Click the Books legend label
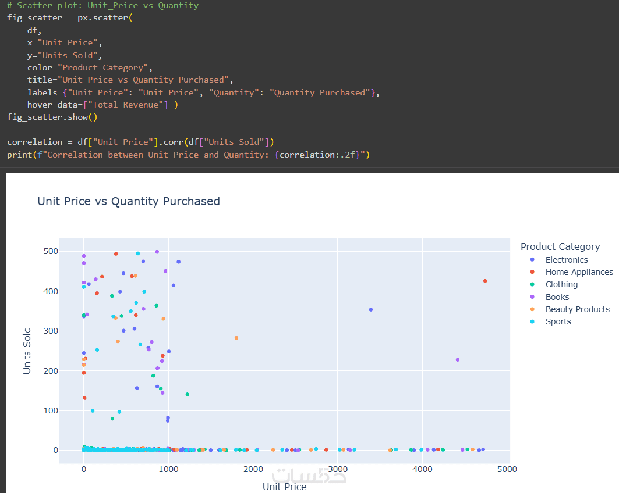The width and height of the screenshot is (619, 493). pyautogui.click(x=557, y=297)
